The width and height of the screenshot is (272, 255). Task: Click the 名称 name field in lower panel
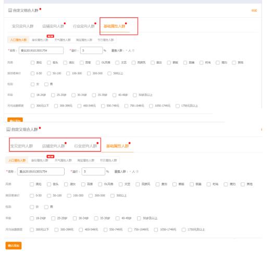41,171
